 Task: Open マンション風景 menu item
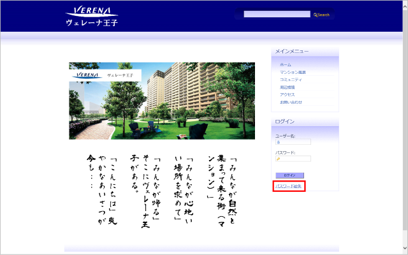point(293,72)
